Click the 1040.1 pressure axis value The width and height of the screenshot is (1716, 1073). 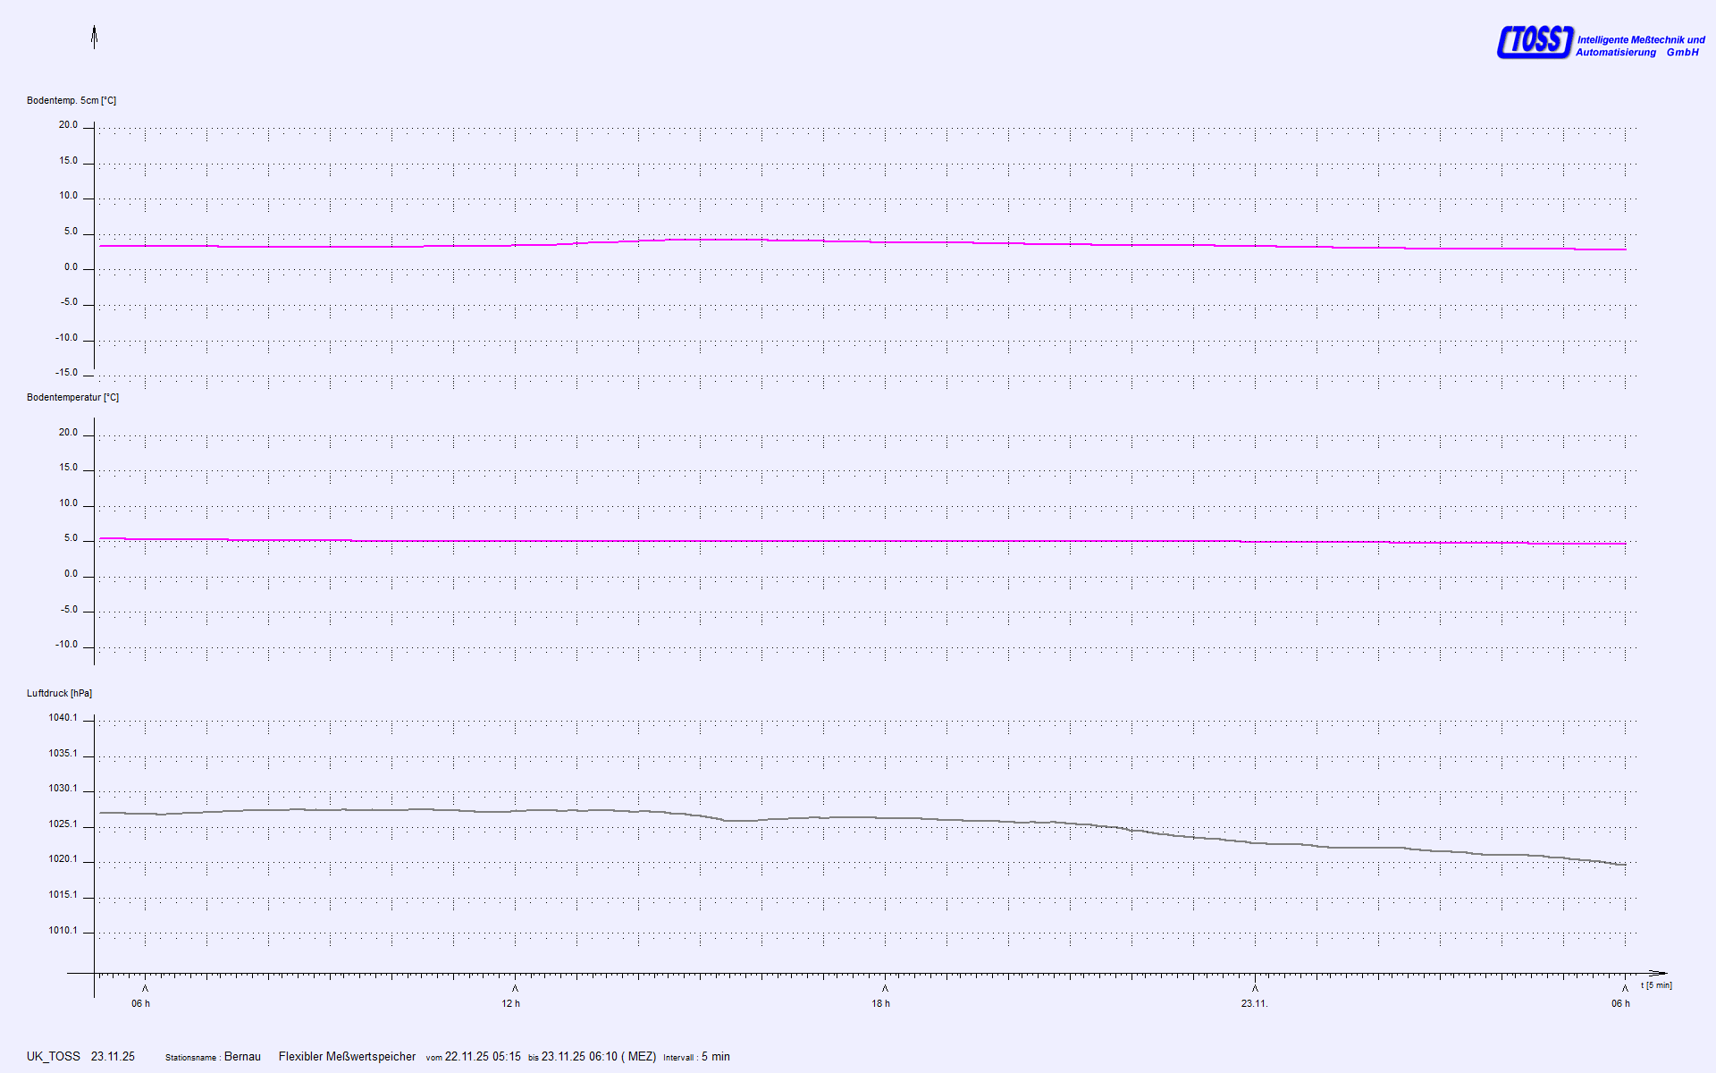pyautogui.click(x=63, y=718)
